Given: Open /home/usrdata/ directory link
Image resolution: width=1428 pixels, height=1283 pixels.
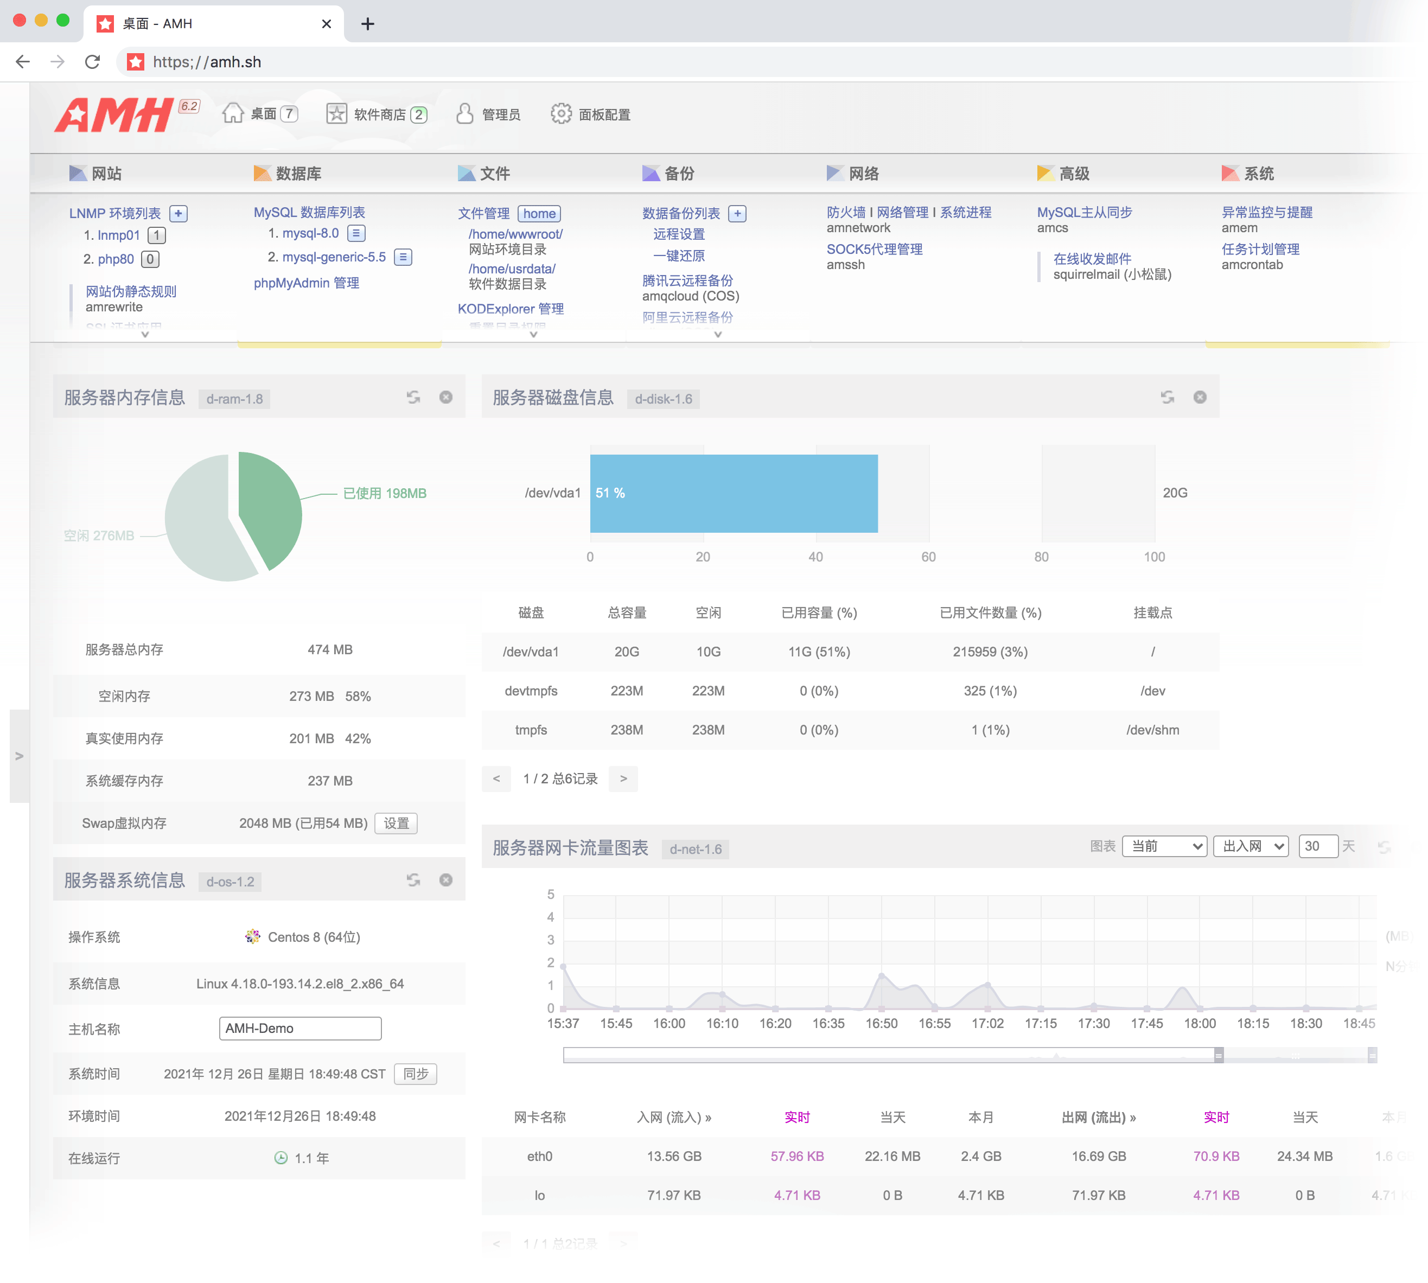Looking at the screenshot, I should (x=512, y=269).
